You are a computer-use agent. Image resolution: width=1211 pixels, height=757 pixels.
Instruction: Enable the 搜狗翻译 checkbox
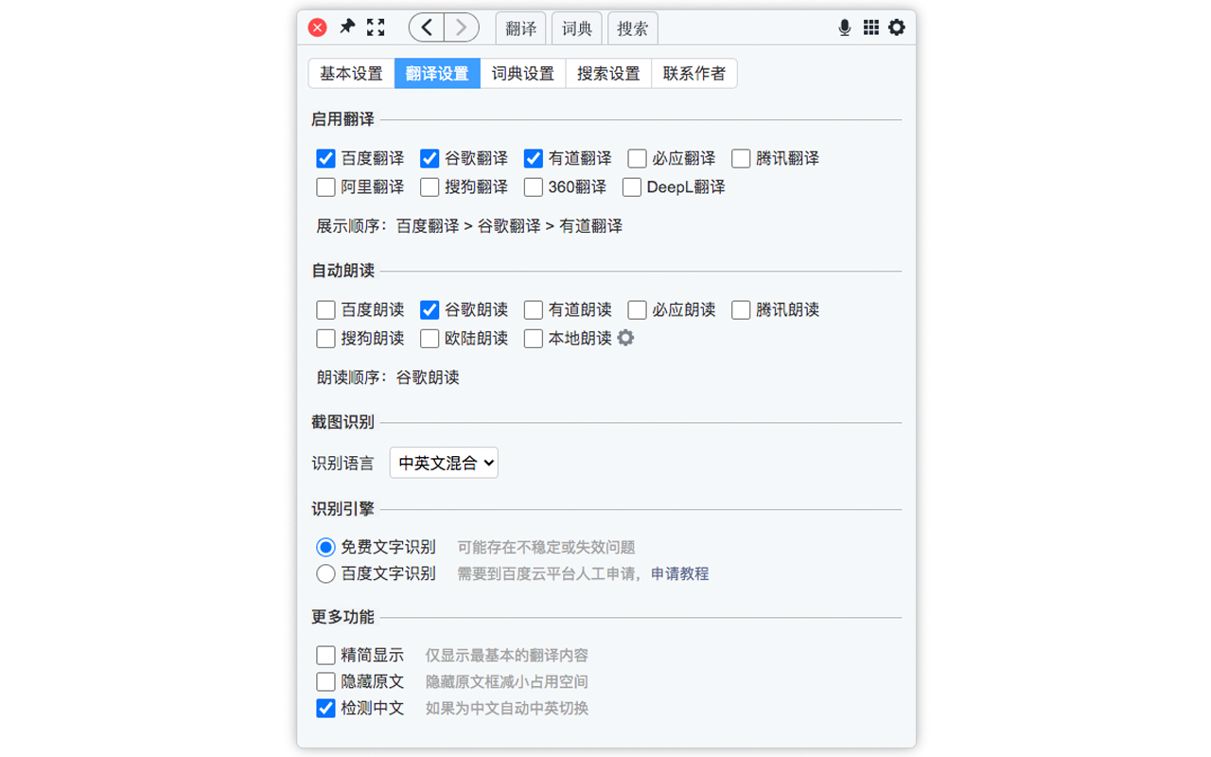click(x=430, y=186)
